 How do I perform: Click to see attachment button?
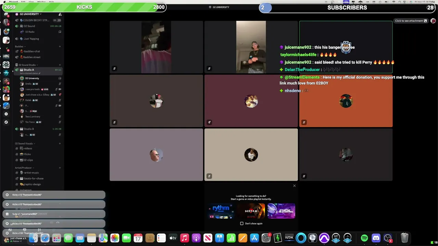411,21
